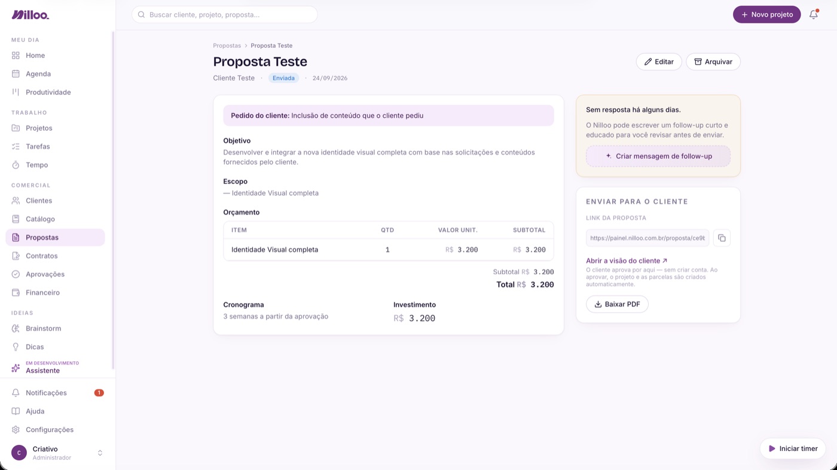Click the Clientes people icon
Screen dimensions: 837x470
tap(16, 201)
